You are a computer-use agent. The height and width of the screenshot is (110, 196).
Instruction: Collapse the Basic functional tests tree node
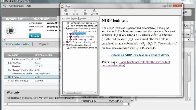(x=64, y=28)
